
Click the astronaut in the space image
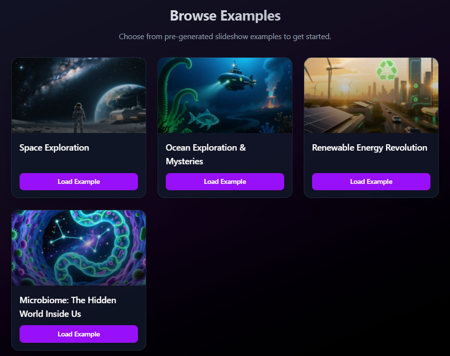79,114
